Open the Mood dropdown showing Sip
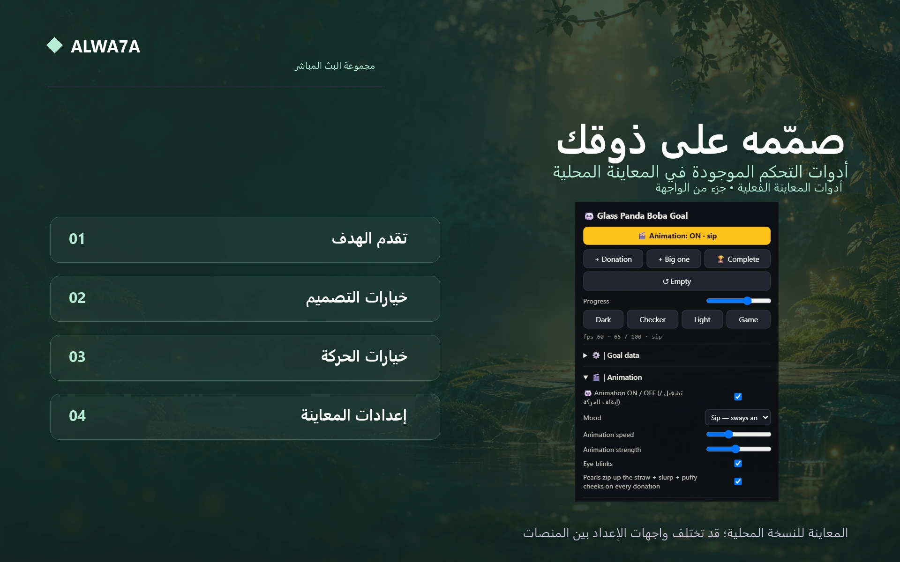This screenshot has height=562, width=900. (x=738, y=418)
